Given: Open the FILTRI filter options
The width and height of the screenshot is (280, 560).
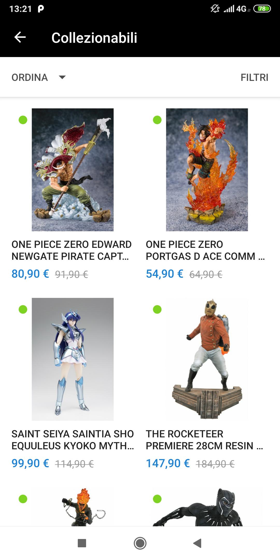Looking at the screenshot, I should click(x=254, y=77).
